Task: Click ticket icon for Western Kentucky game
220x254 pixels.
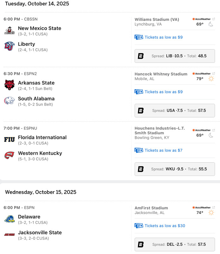Action: (x=139, y=150)
